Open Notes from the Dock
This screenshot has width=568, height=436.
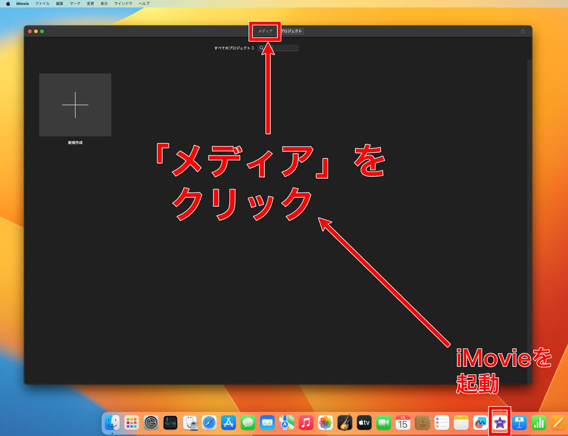(x=461, y=422)
